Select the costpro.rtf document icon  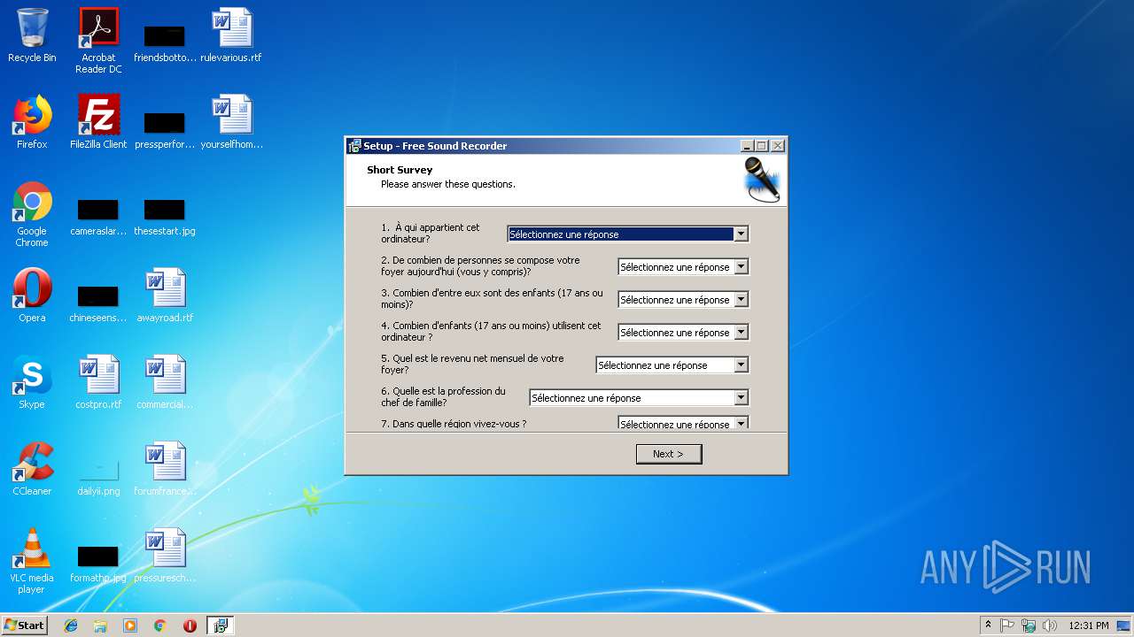click(98, 382)
